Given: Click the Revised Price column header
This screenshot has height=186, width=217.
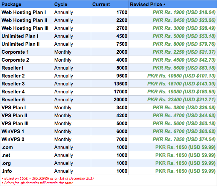Looking at the screenshot, I should pos(173,4).
